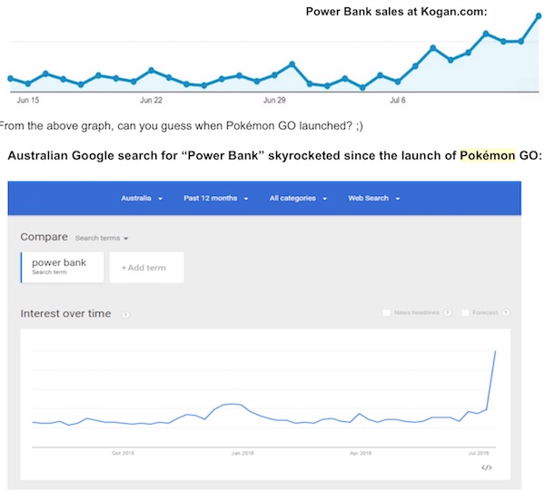Click the Oct 2015 label on trends axis
This screenshot has height=491, width=545.
123,451
